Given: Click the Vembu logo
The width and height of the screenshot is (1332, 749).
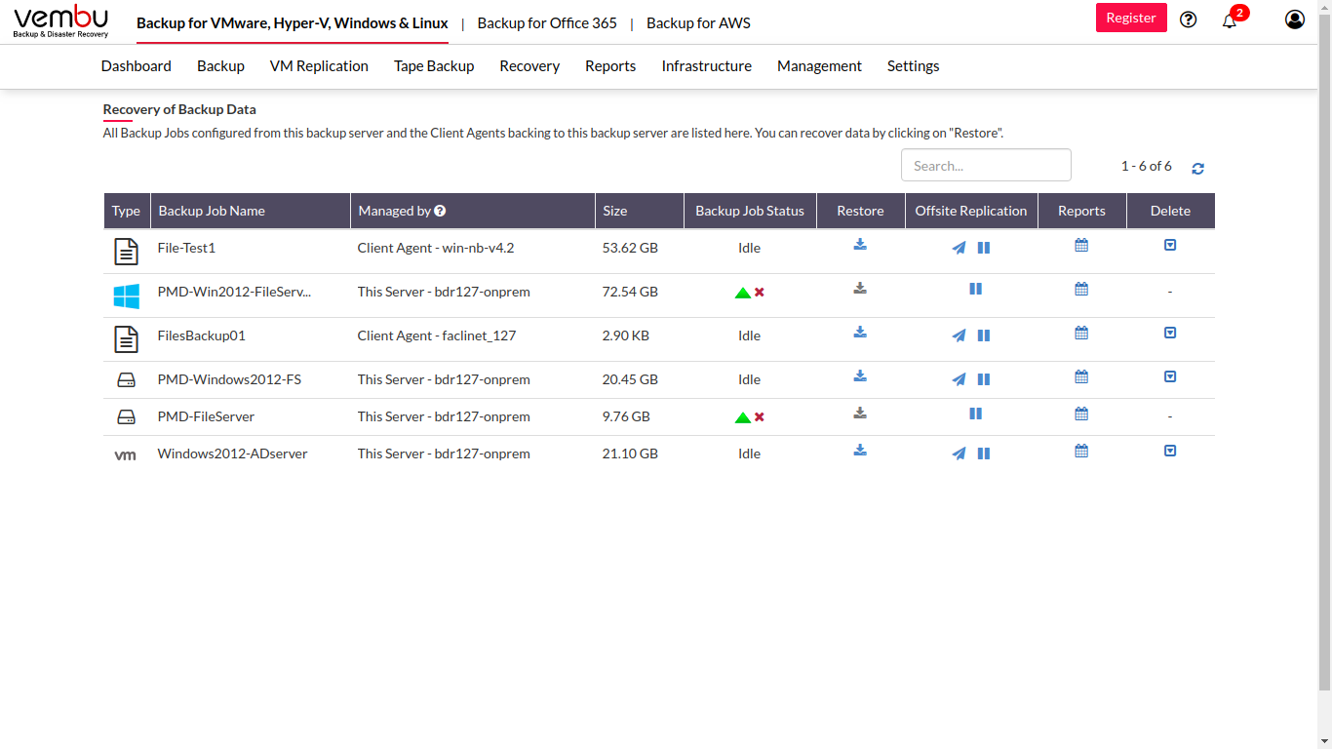Looking at the screenshot, I should pos(61,20).
